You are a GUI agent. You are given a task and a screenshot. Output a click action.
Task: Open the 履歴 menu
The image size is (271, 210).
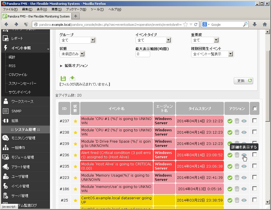pos(56,9)
